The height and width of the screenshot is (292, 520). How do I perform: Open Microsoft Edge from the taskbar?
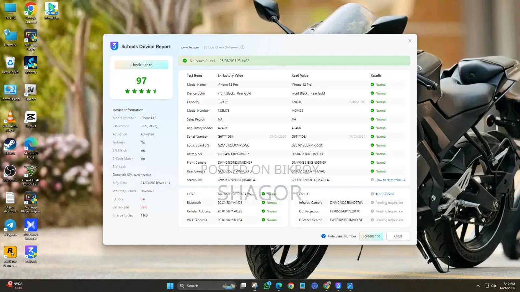[279, 286]
